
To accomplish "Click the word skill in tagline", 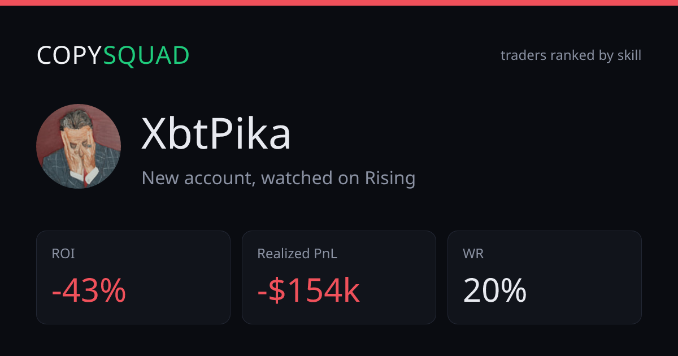I will (629, 55).
